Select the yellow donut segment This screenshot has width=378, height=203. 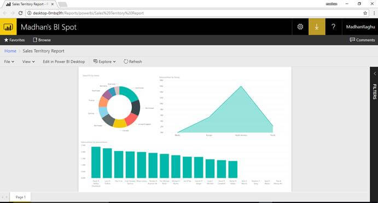[x=120, y=124]
